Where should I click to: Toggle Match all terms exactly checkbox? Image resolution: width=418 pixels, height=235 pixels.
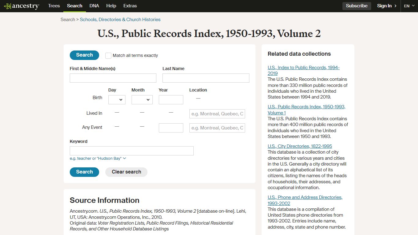(x=108, y=55)
